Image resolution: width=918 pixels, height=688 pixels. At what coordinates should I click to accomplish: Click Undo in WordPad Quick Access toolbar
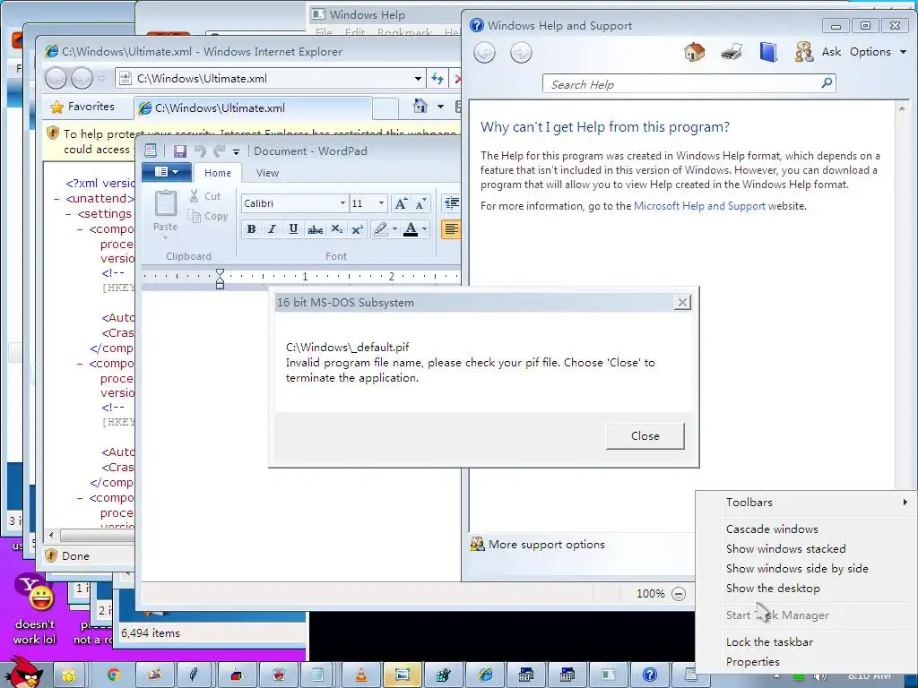point(200,150)
